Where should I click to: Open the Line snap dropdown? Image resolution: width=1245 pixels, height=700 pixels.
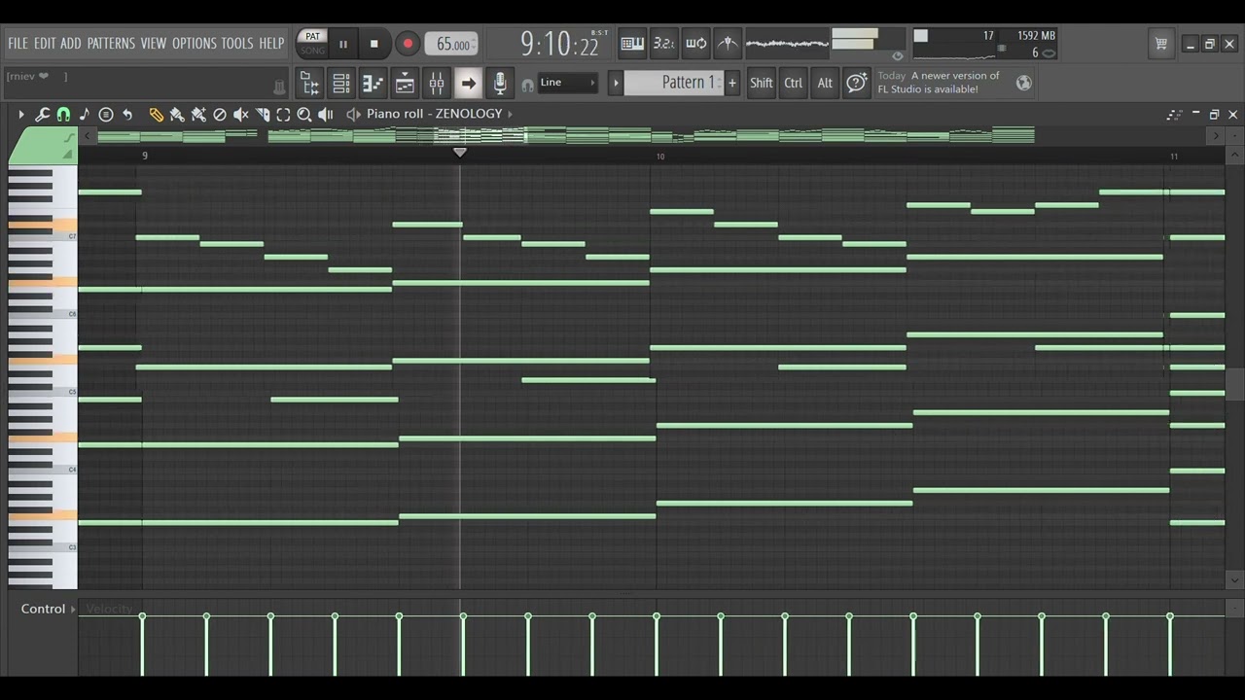pos(568,83)
